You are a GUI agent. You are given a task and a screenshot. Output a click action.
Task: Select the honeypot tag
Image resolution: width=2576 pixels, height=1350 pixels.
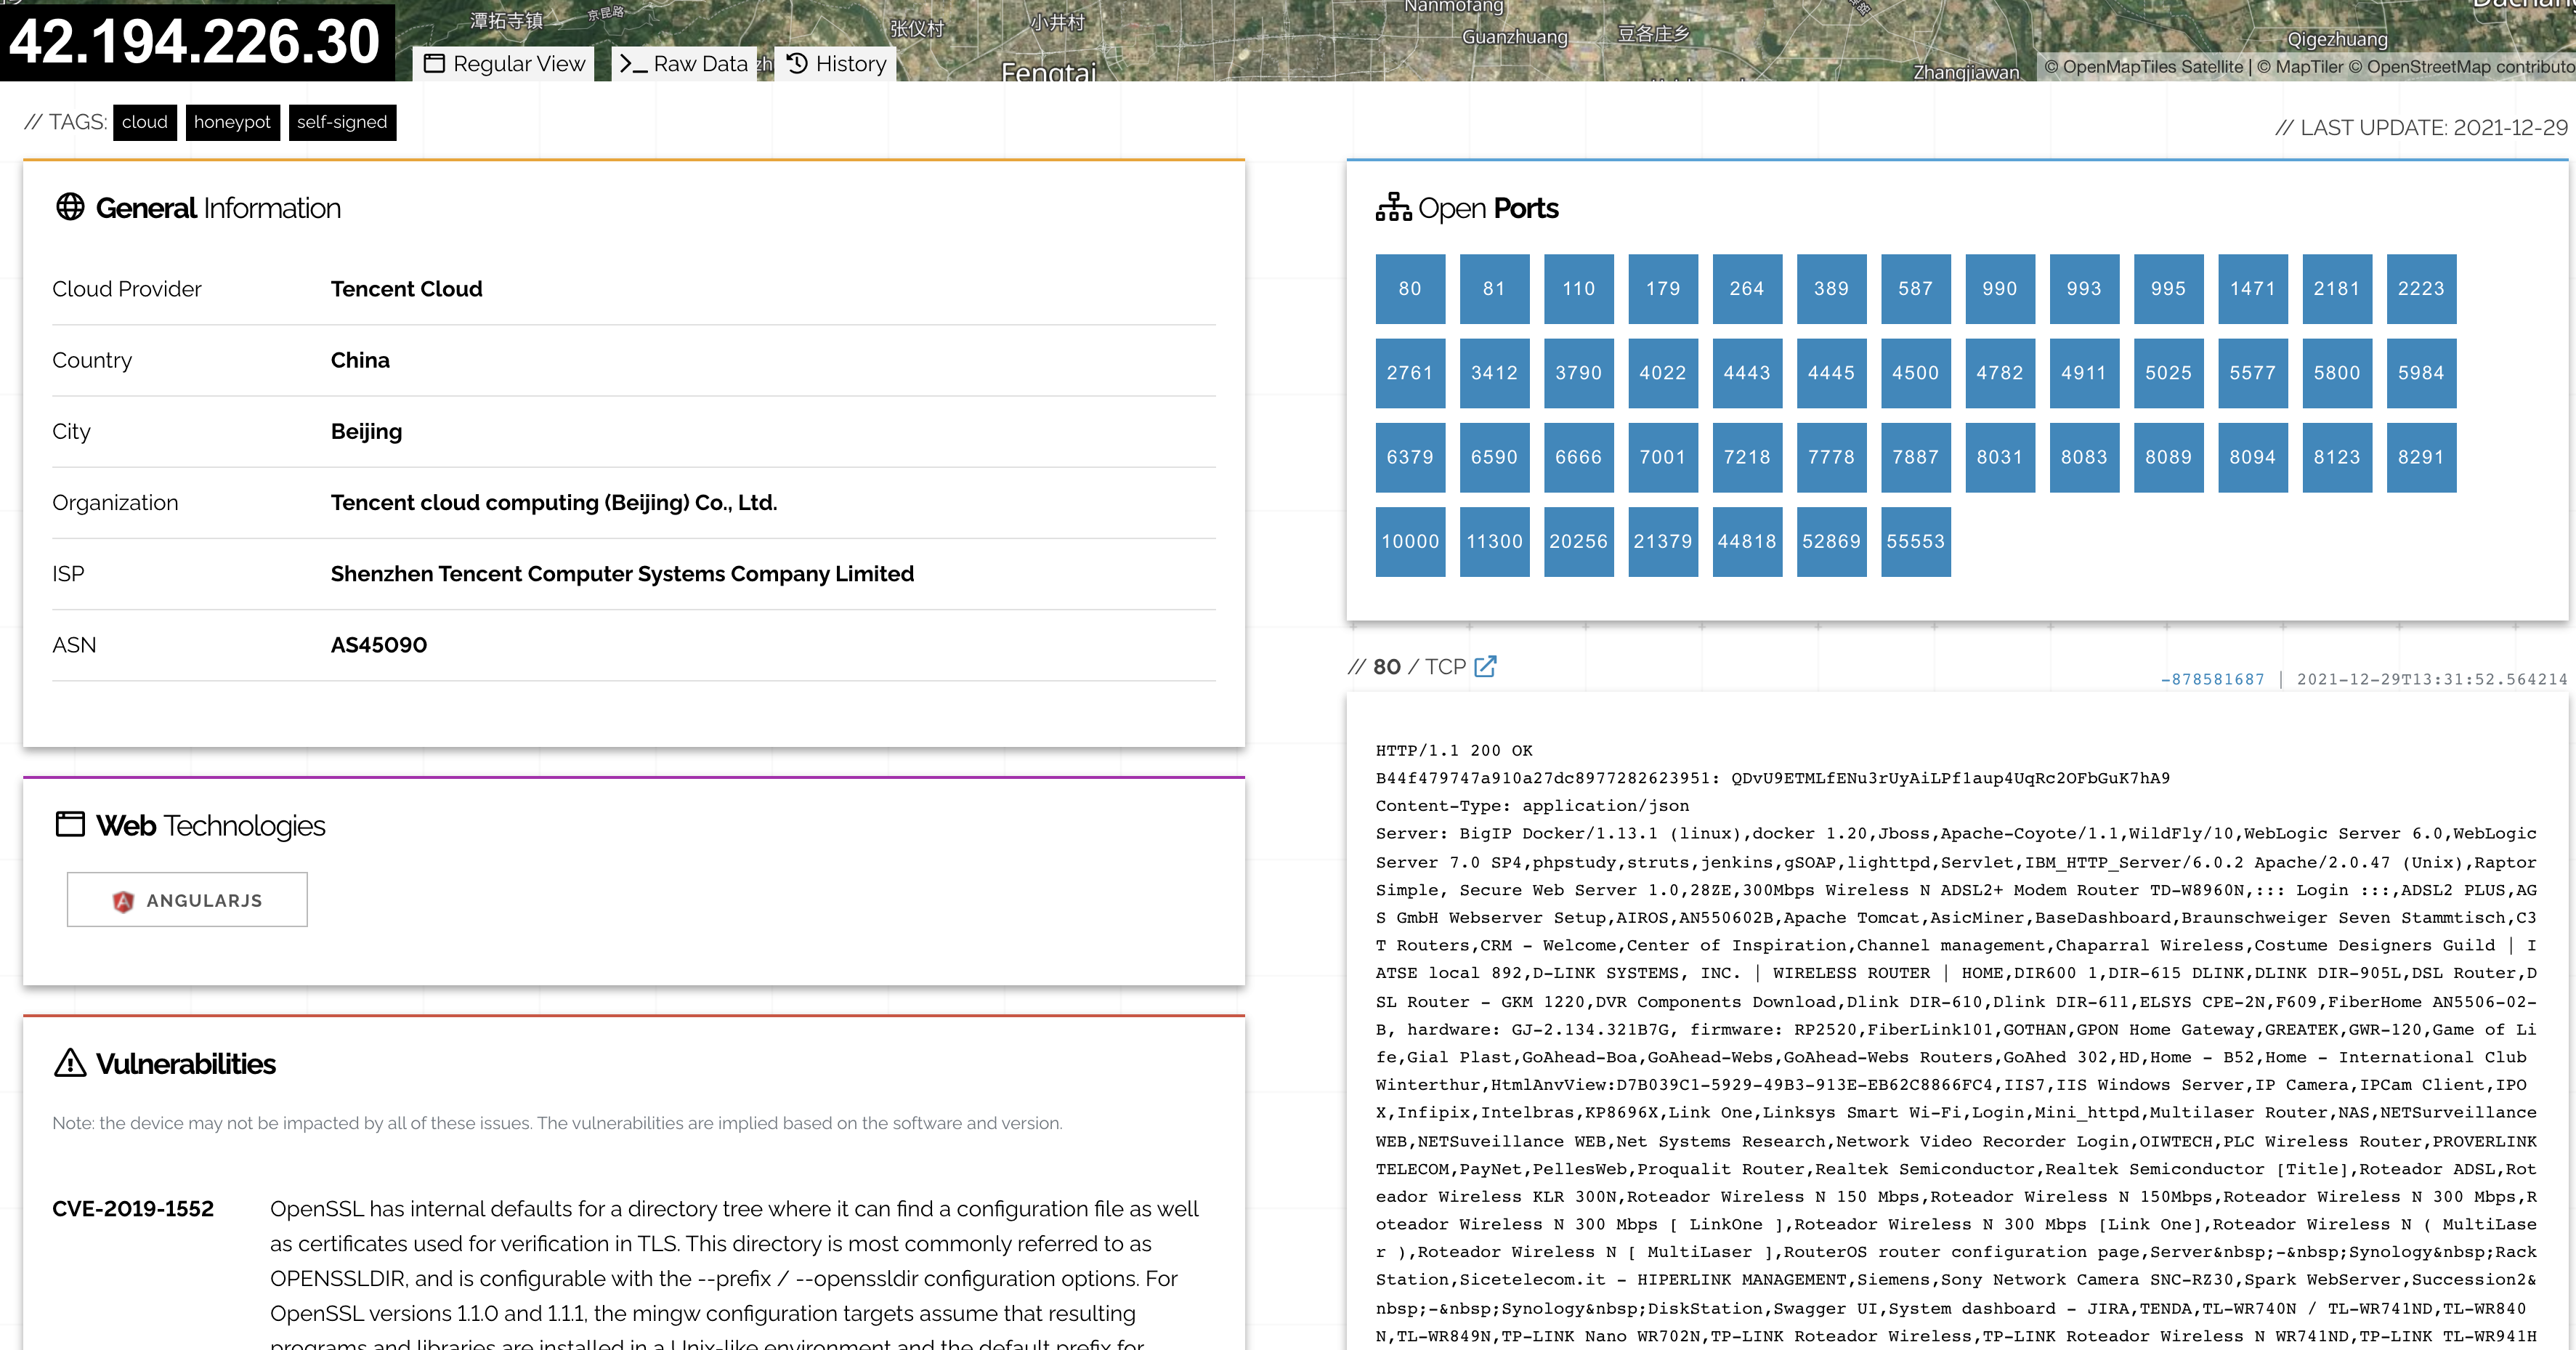(x=232, y=122)
